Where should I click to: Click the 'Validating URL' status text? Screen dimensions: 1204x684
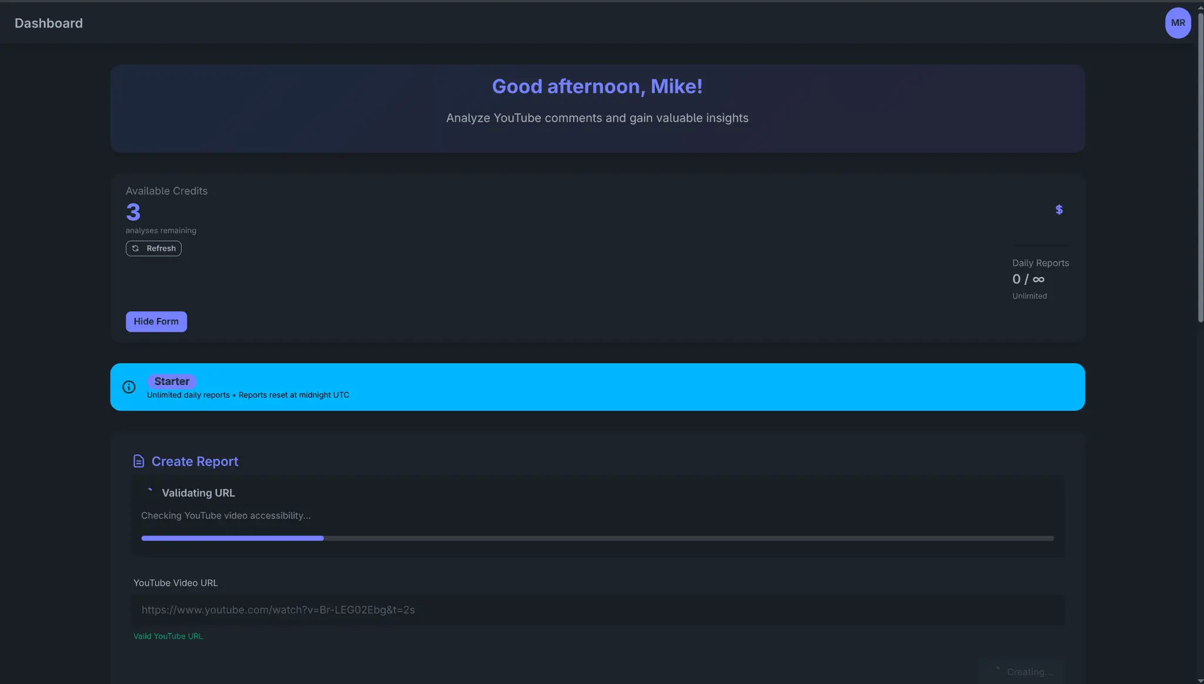(198, 493)
